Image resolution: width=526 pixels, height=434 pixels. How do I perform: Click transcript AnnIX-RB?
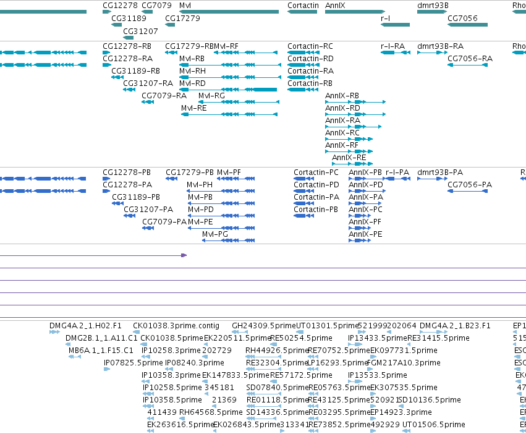pos(355,102)
